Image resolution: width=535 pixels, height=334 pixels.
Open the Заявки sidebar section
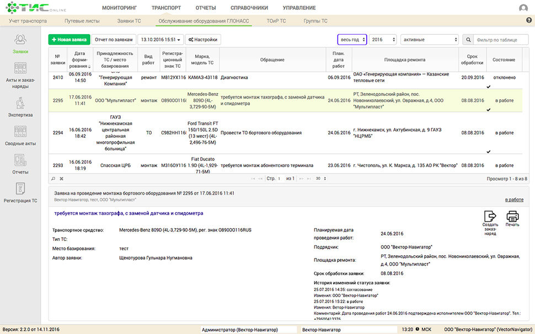click(20, 44)
